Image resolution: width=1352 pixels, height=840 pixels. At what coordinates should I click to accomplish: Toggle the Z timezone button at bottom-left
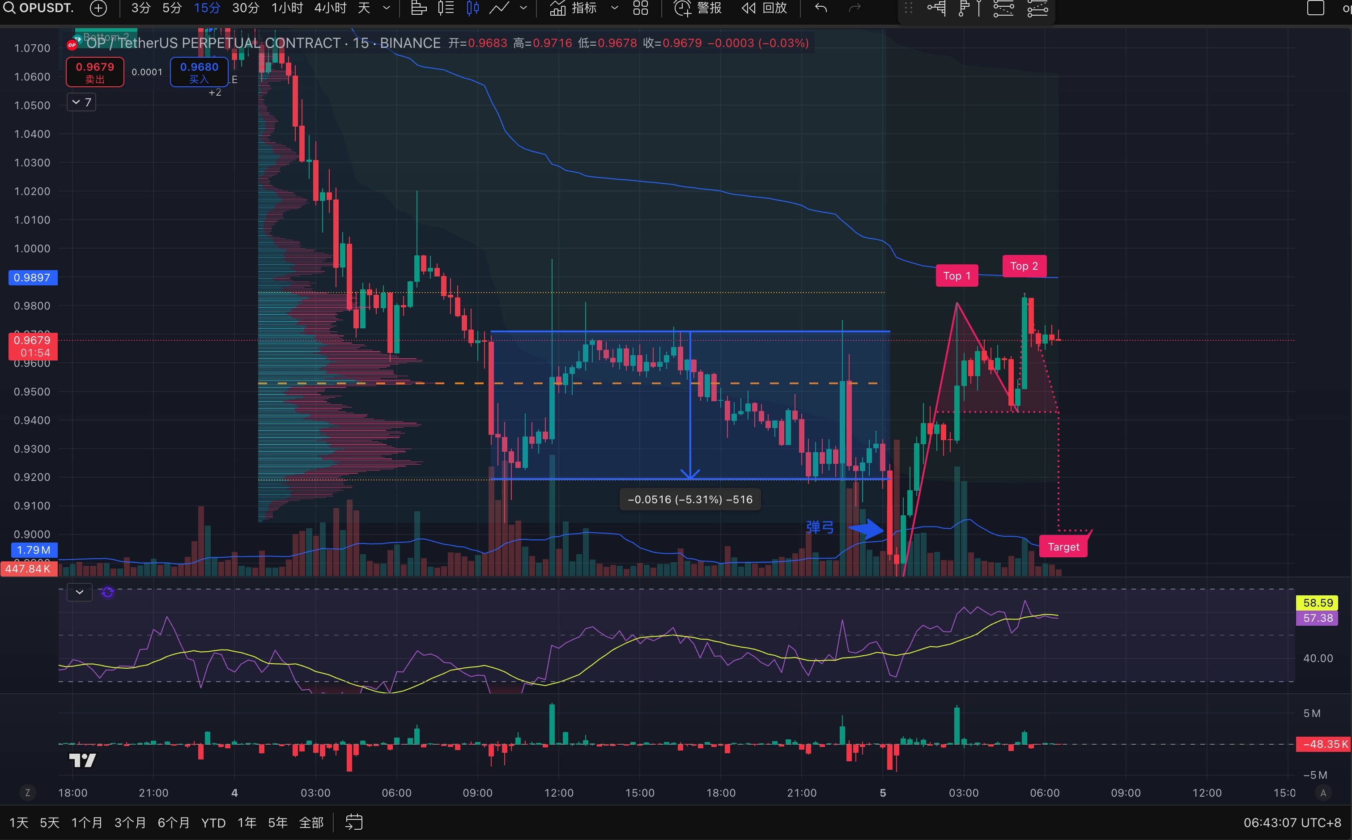click(27, 793)
